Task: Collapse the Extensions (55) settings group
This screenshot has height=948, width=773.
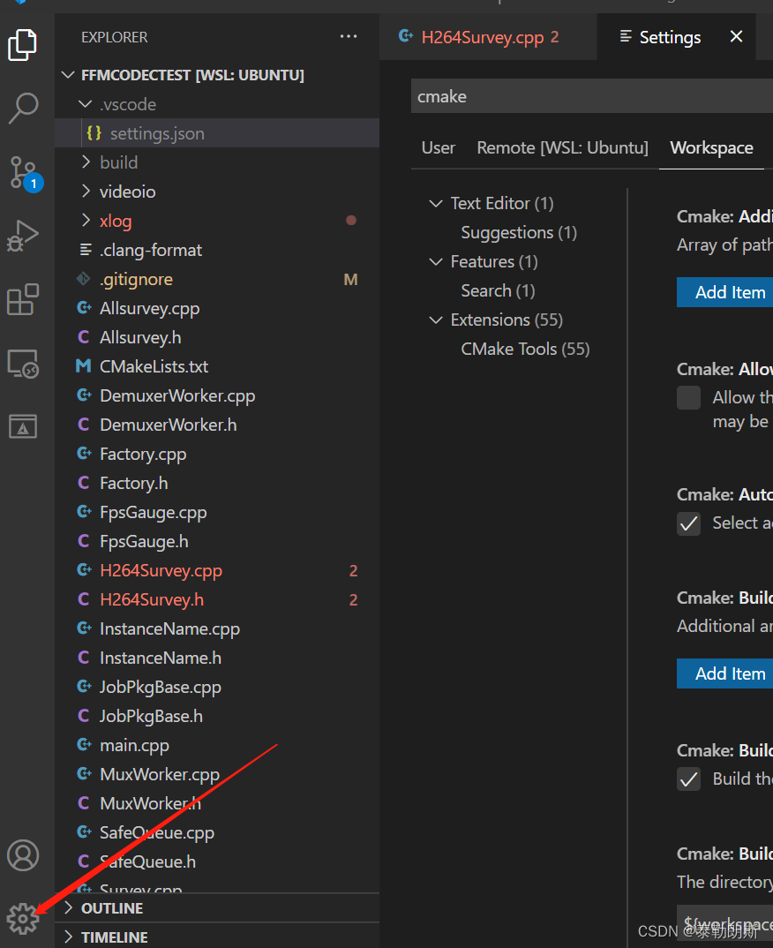Action: pyautogui.click(x=435, y=320)
